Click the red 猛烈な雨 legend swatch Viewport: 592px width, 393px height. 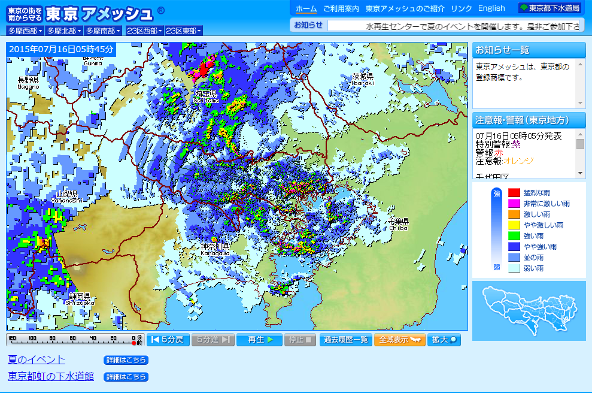point(514,193)
